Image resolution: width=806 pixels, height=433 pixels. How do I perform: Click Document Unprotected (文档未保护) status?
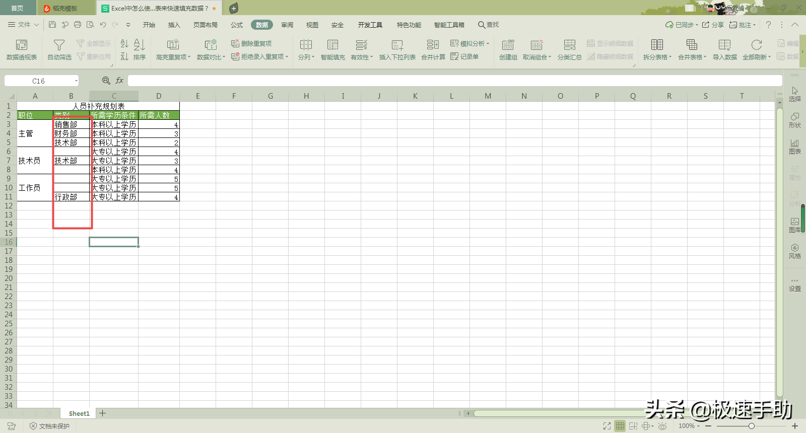49,426
